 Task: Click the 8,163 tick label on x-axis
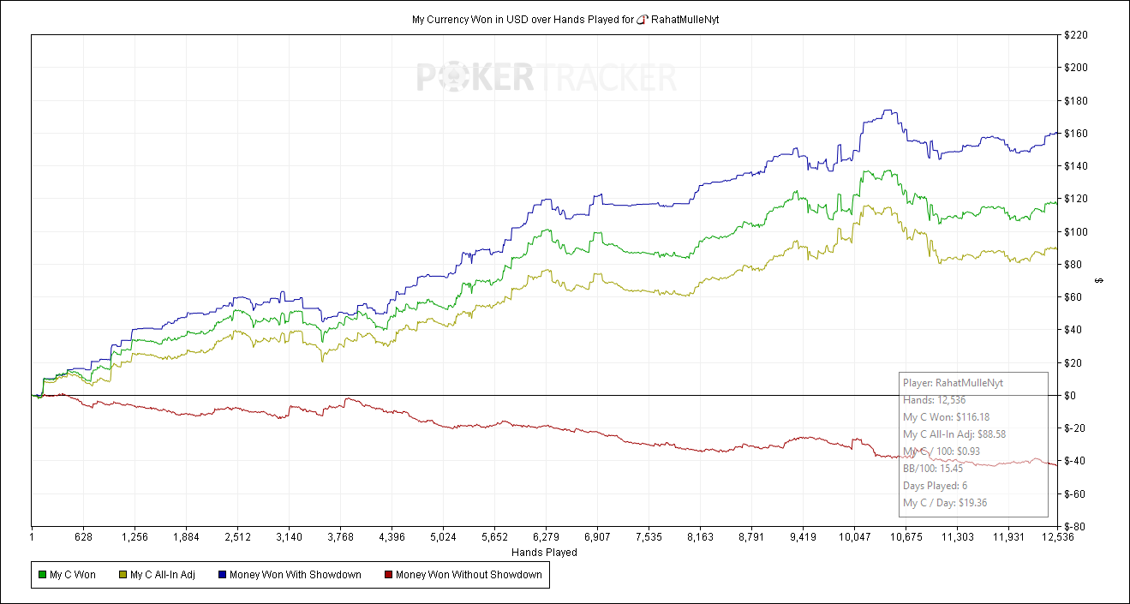700,537
